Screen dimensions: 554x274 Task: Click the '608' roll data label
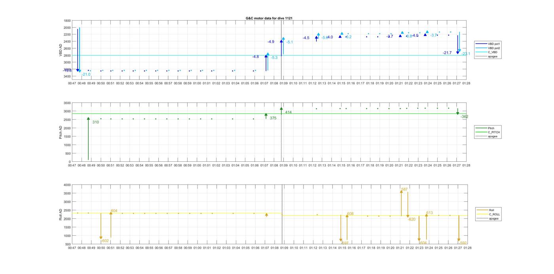[350, 214]
